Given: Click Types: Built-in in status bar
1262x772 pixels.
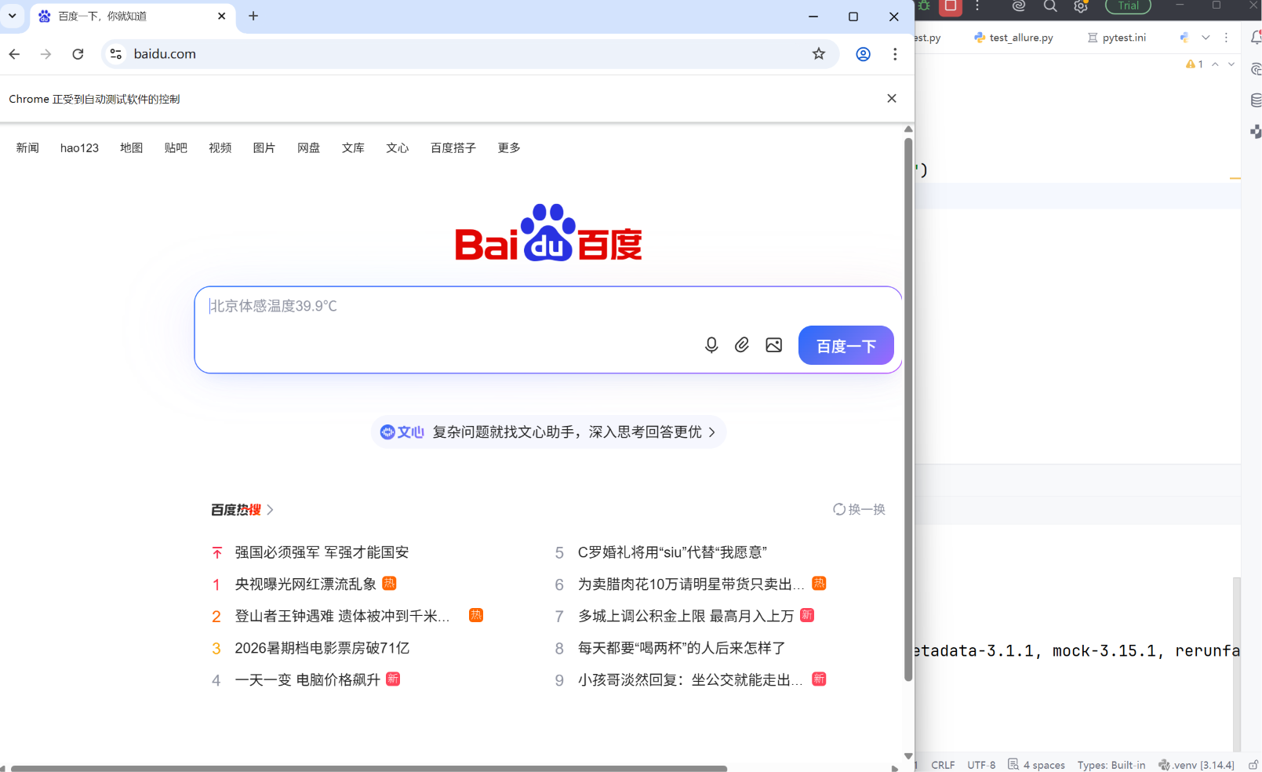Looking at the screenshot, I should (1111, 765).
